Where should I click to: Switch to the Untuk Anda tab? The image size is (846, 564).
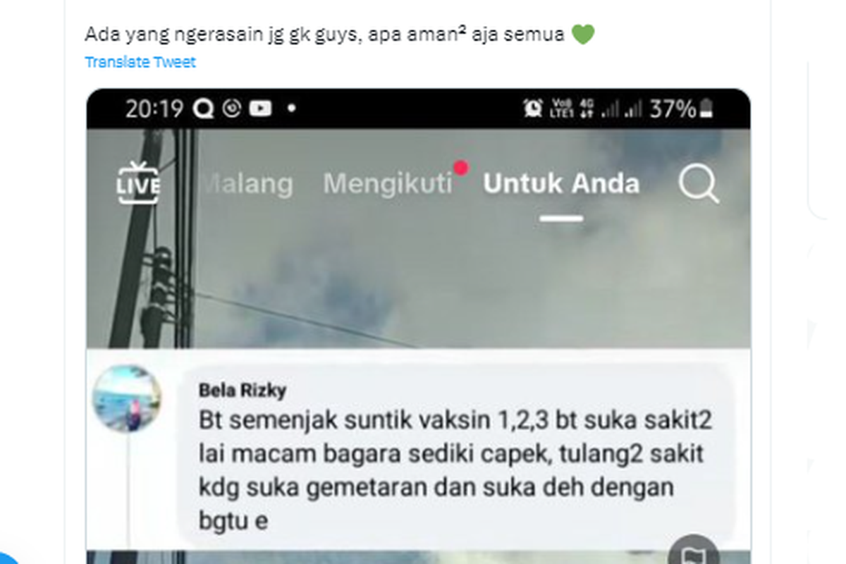[561, 184]
